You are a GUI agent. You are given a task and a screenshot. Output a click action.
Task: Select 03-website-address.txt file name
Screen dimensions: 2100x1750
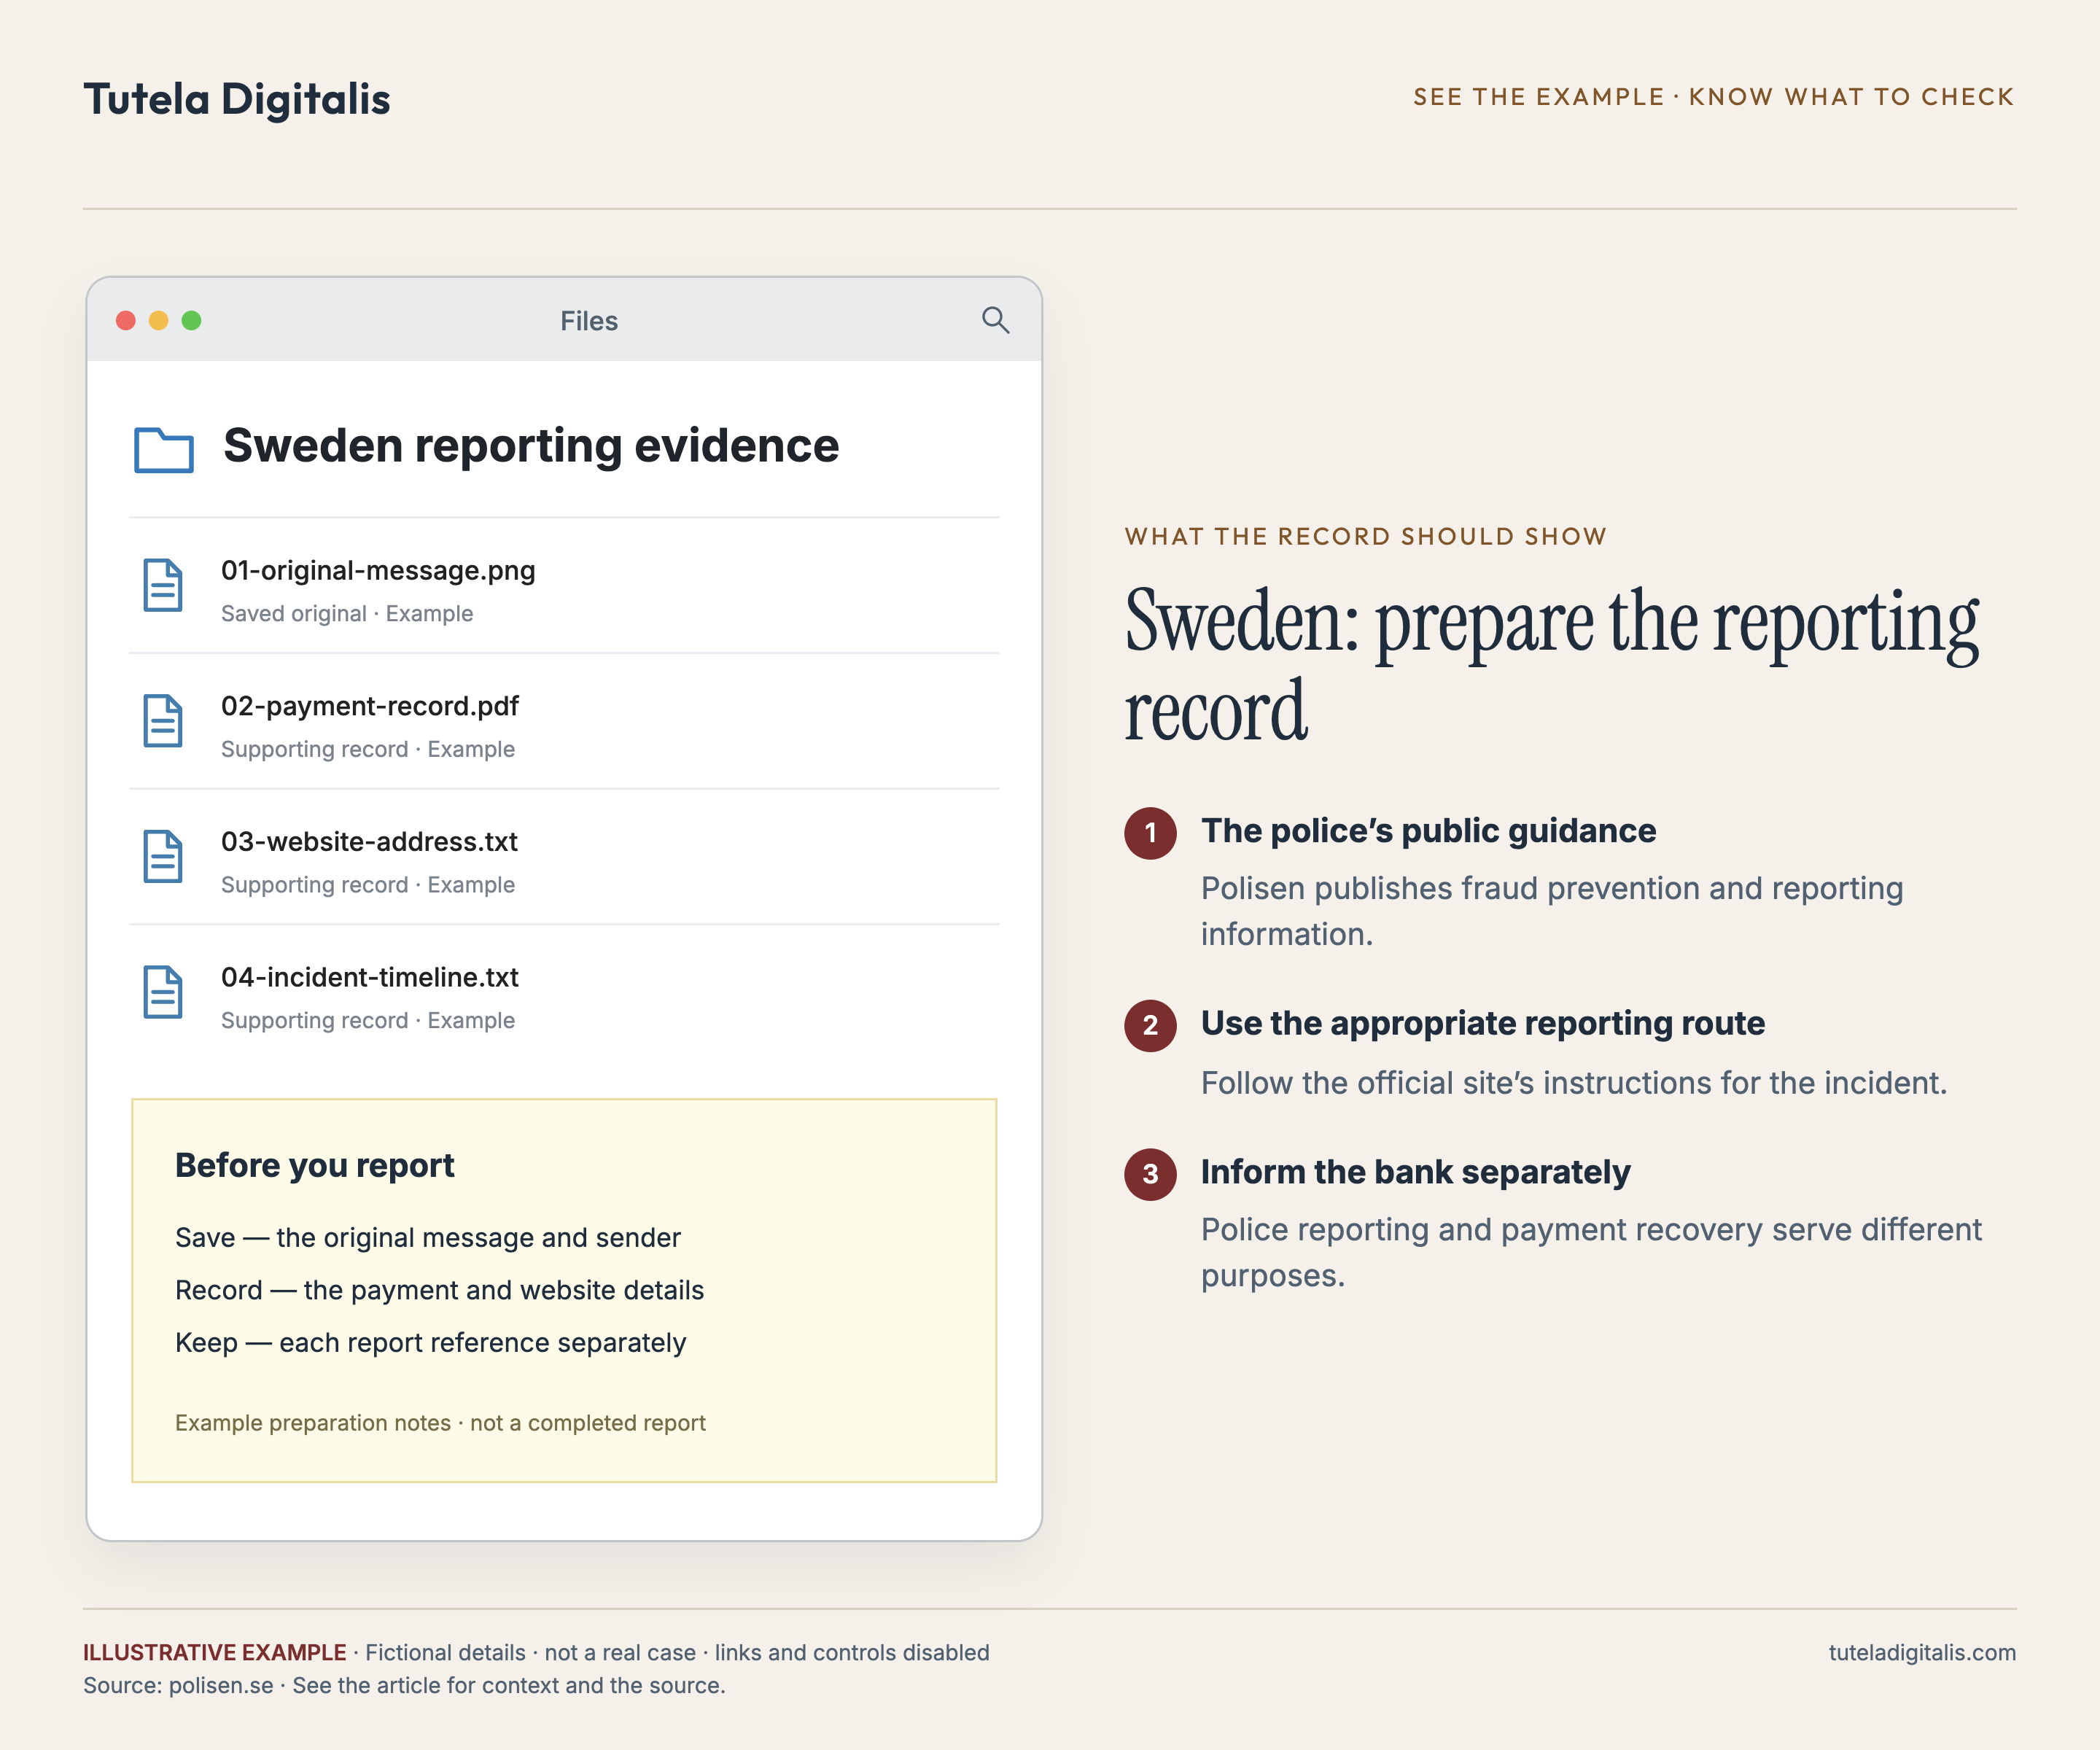point(369,842)
